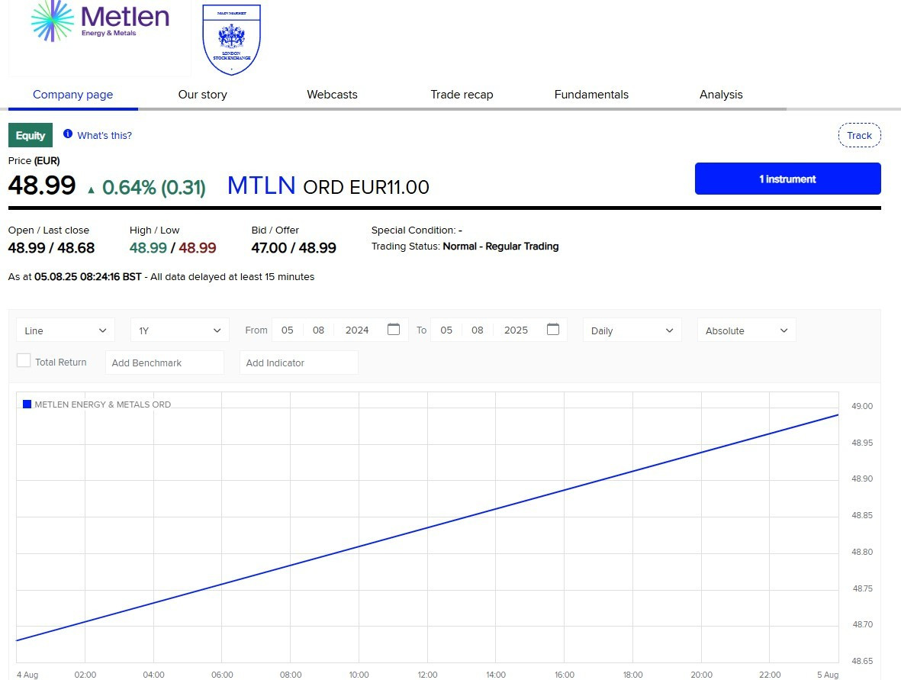Click the From date month field 08
The height and width of the screenshot is (680, 901).
coord(318,330)
